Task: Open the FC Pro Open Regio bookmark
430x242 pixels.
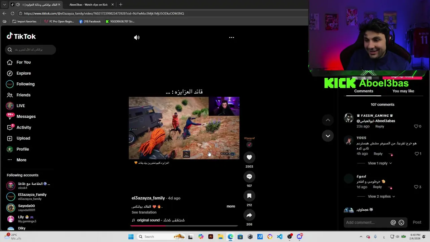Action: coord(59,22)
